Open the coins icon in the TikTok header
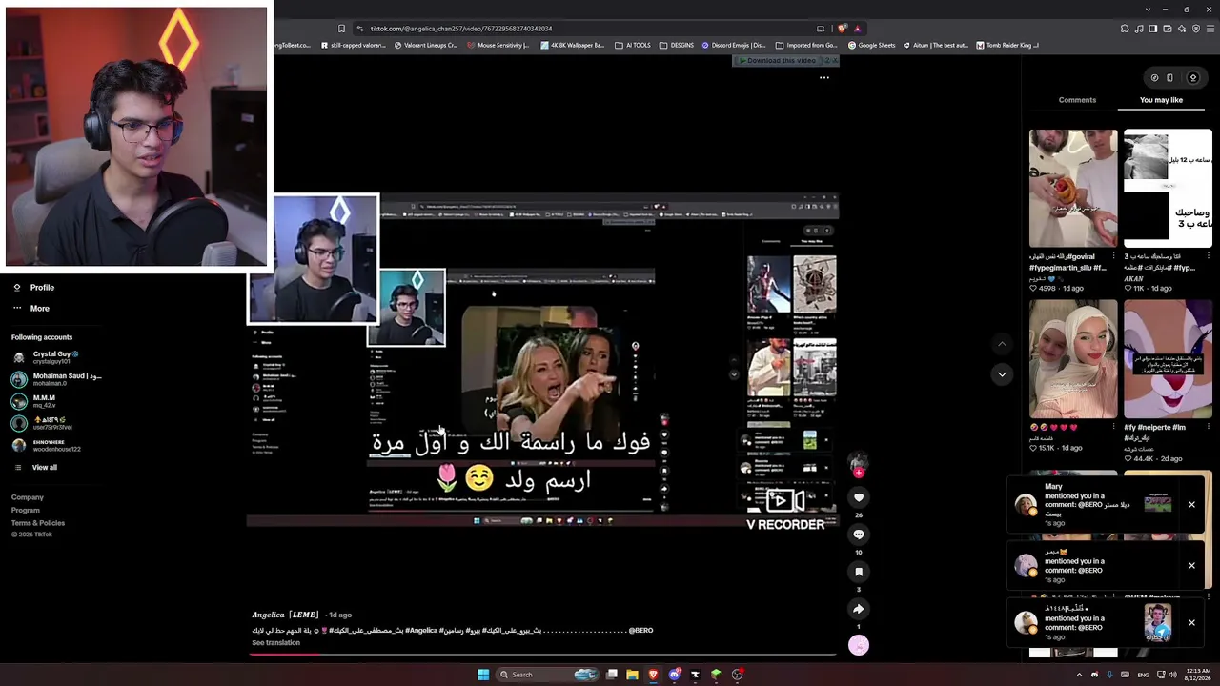 (x=1154, y=78)
